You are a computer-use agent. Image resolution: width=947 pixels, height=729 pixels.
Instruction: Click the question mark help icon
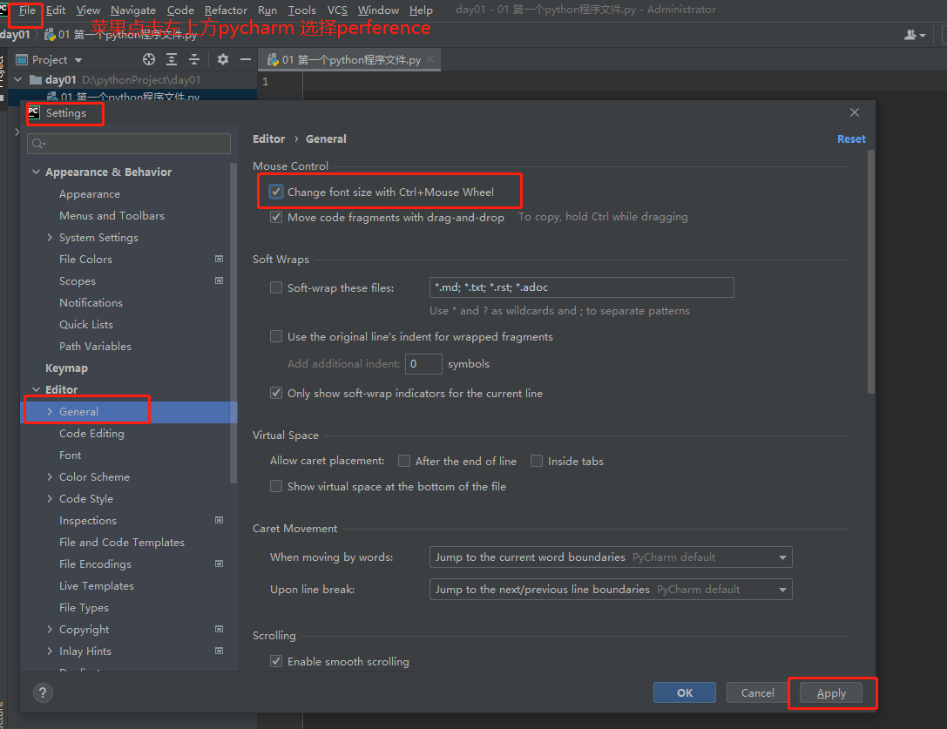coord(43,692)
